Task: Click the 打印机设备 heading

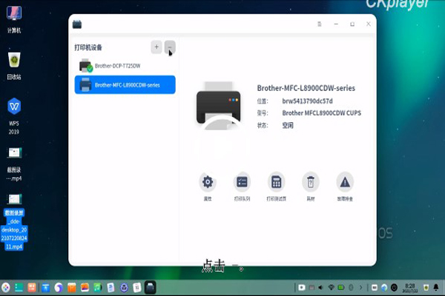Action: click(x=88, y=47)
